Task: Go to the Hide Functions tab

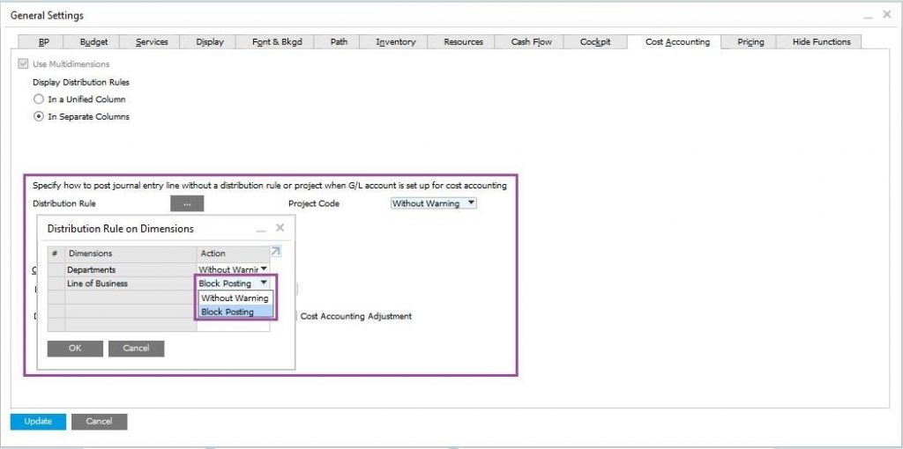Action: pyautogui.click(x=821, y=41)
